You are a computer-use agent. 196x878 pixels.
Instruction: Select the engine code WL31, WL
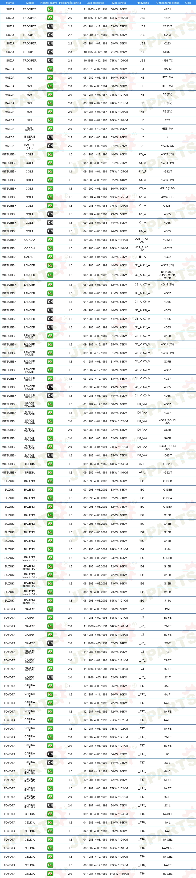click(x=167, y=146)
